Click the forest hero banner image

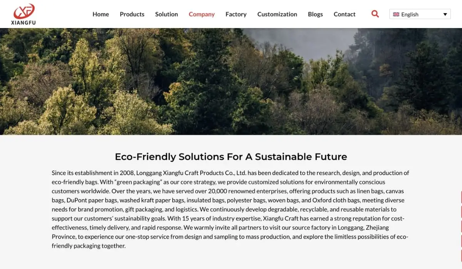point(231,81)
